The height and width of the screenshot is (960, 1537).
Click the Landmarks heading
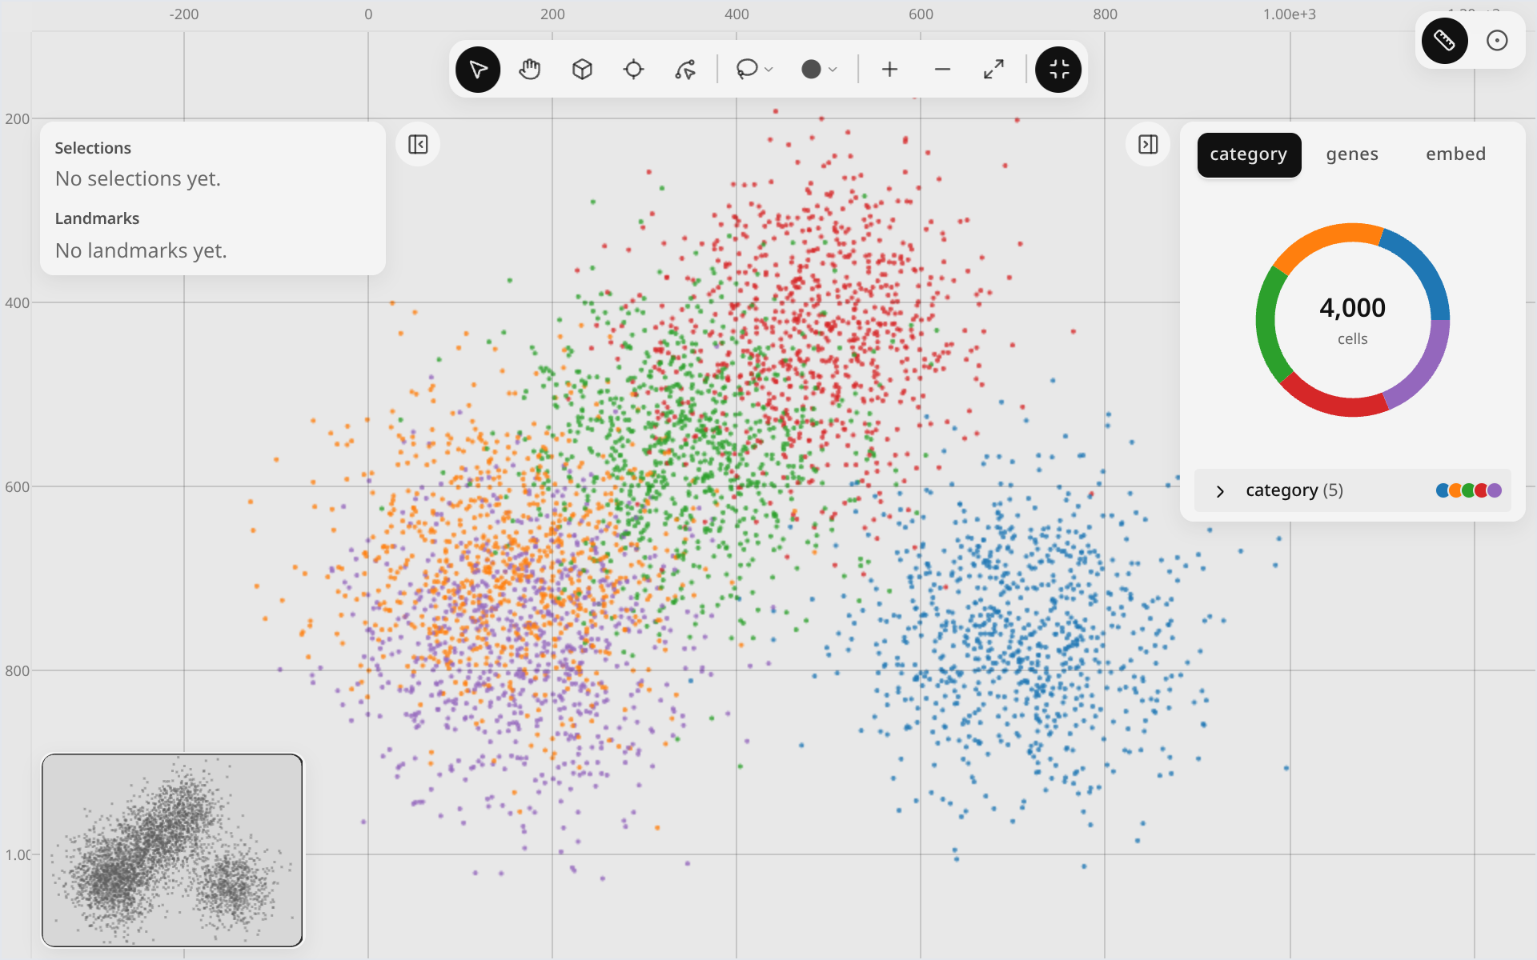(97, 218)
